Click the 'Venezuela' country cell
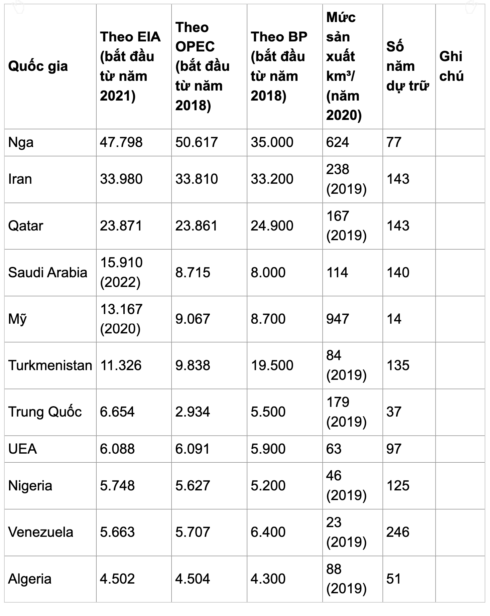 coord(50,532)
